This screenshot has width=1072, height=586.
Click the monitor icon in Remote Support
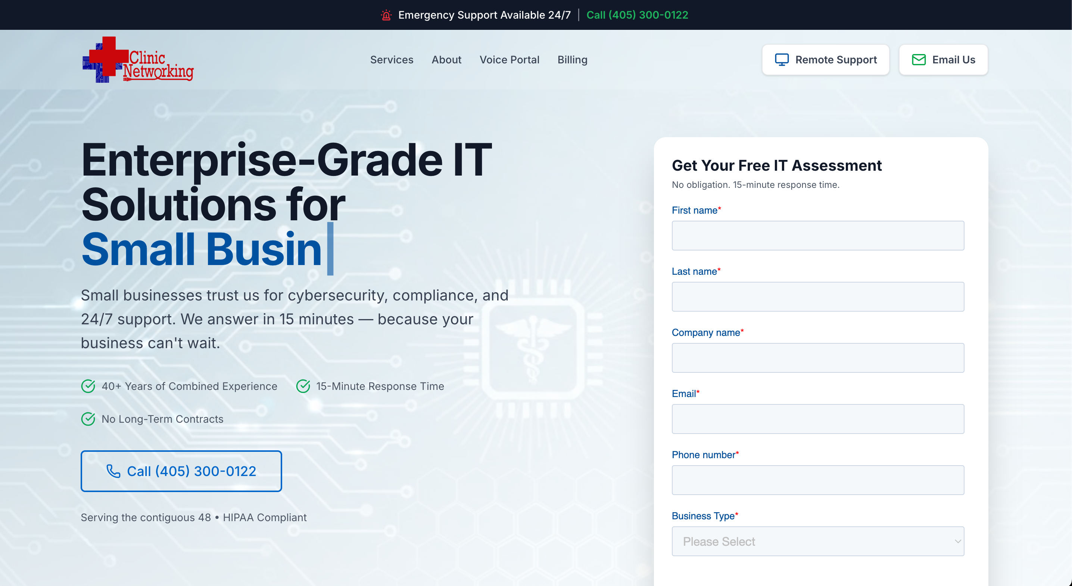pyautogui.click(x=781, y=60)
